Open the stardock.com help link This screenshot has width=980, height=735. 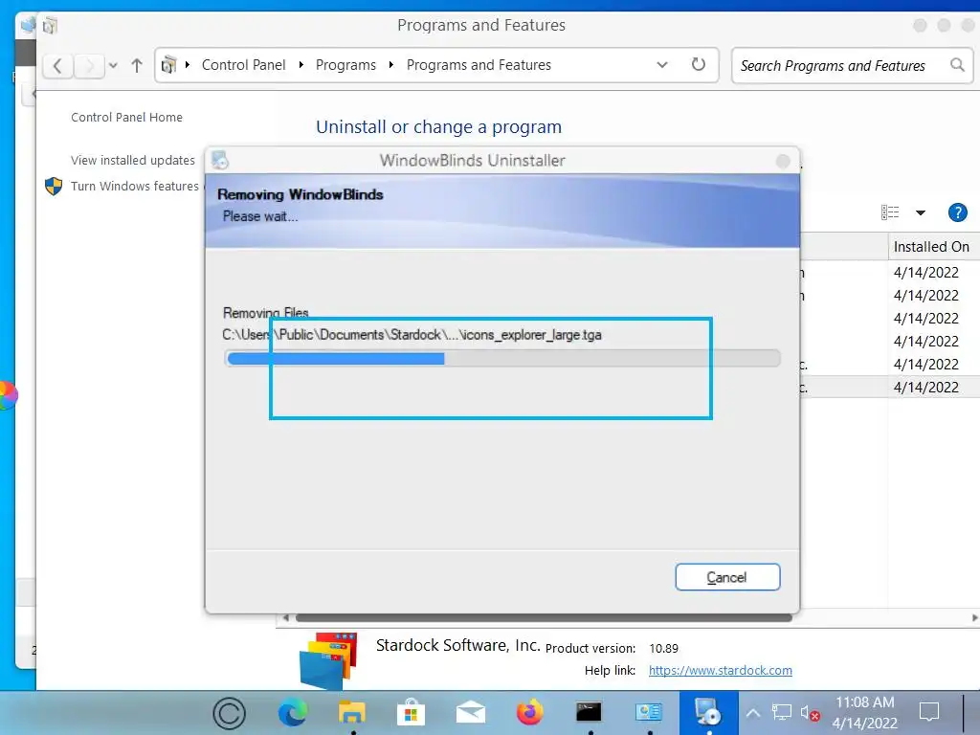[x=720, y=670]
